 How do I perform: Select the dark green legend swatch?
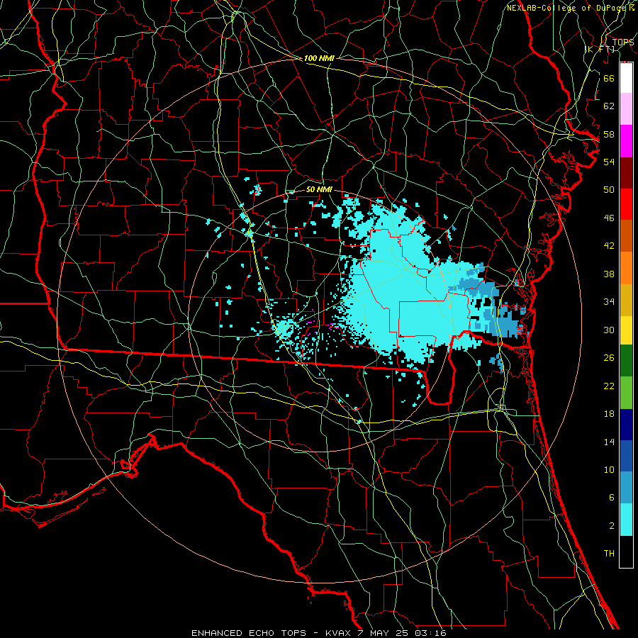click(626, 361)
